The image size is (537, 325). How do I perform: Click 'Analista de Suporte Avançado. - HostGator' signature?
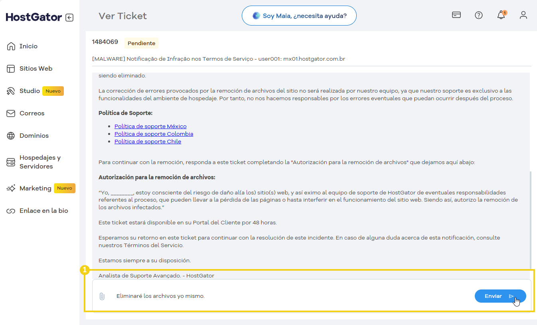[156, 276]
